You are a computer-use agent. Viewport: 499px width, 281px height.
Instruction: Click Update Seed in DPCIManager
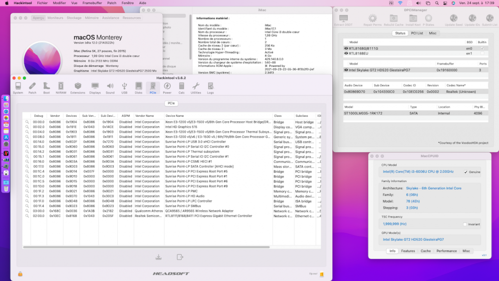click(x=454, y=20)
